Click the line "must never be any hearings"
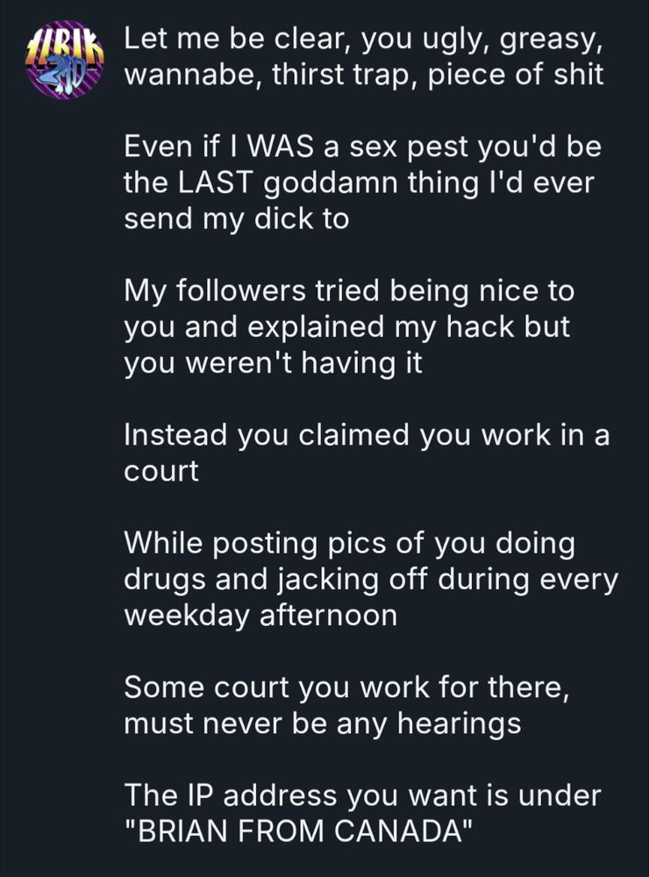 point(322,724)
